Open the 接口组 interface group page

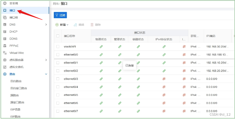point(14,18)
